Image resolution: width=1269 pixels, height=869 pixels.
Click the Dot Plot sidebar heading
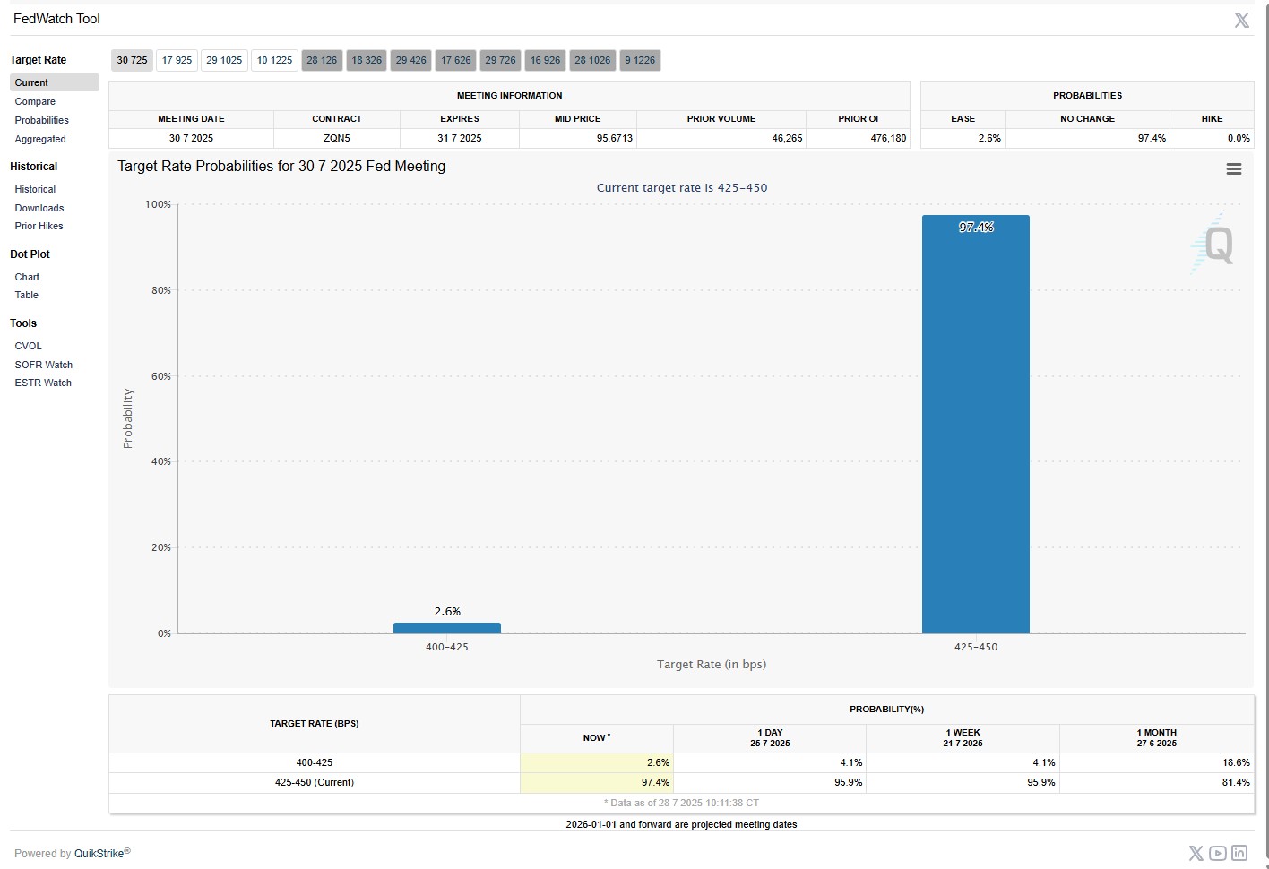30,254
